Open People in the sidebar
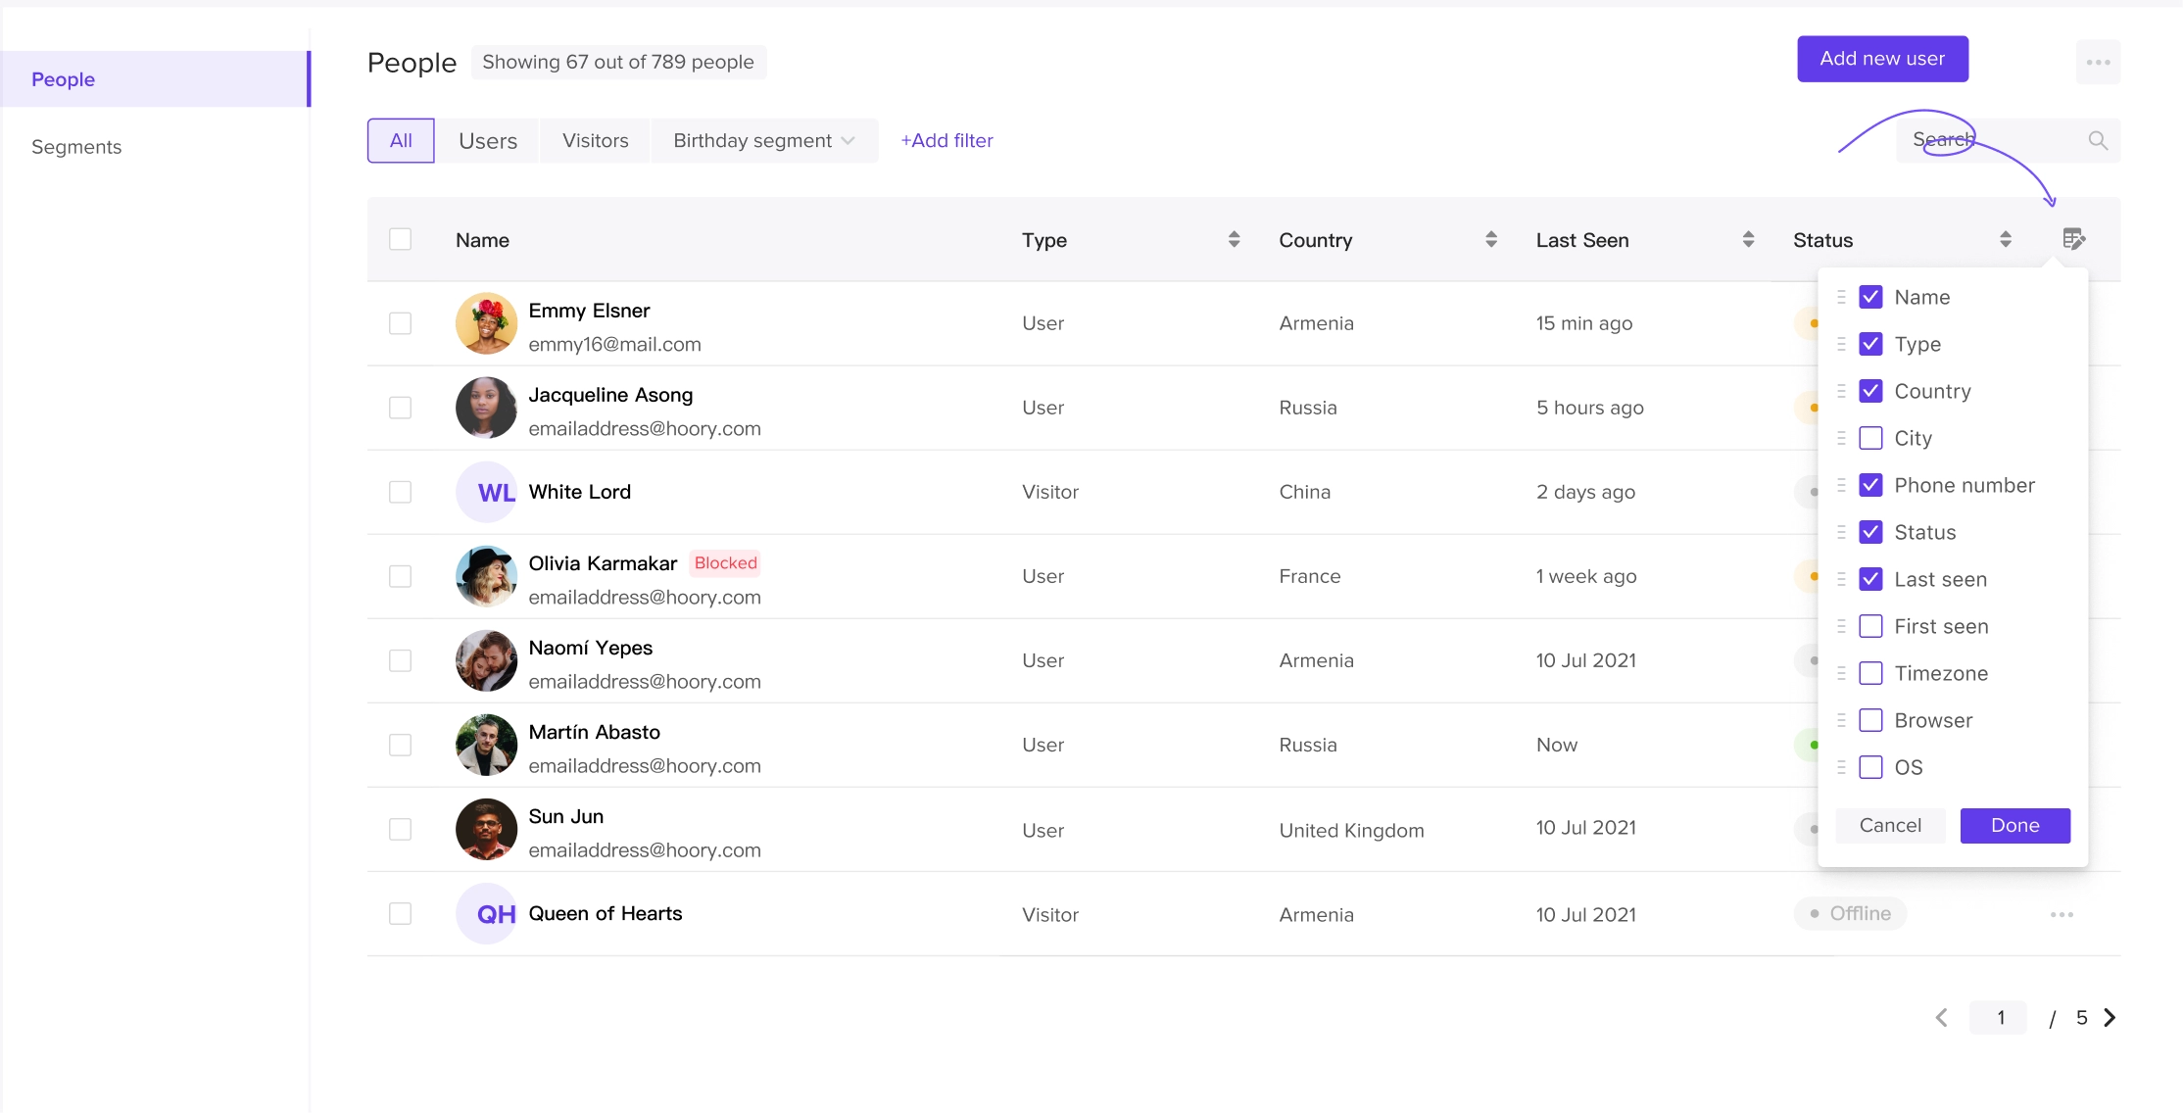Screen dimensions: 2183x1113 [x=155, y=79]
